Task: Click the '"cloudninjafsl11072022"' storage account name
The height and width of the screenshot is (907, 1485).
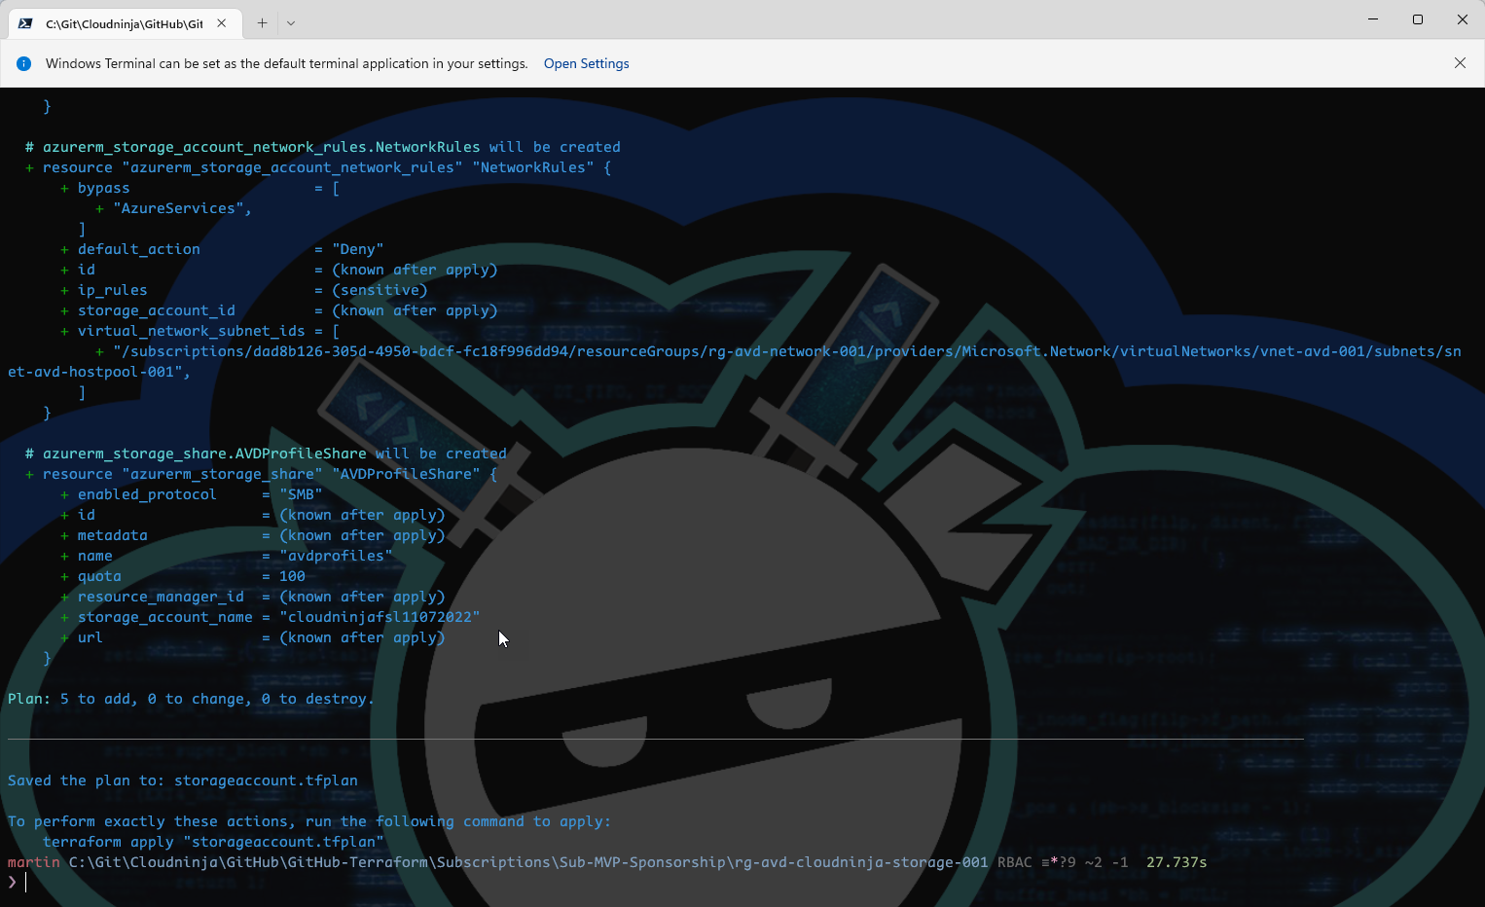Action: [x=380, y=617]
